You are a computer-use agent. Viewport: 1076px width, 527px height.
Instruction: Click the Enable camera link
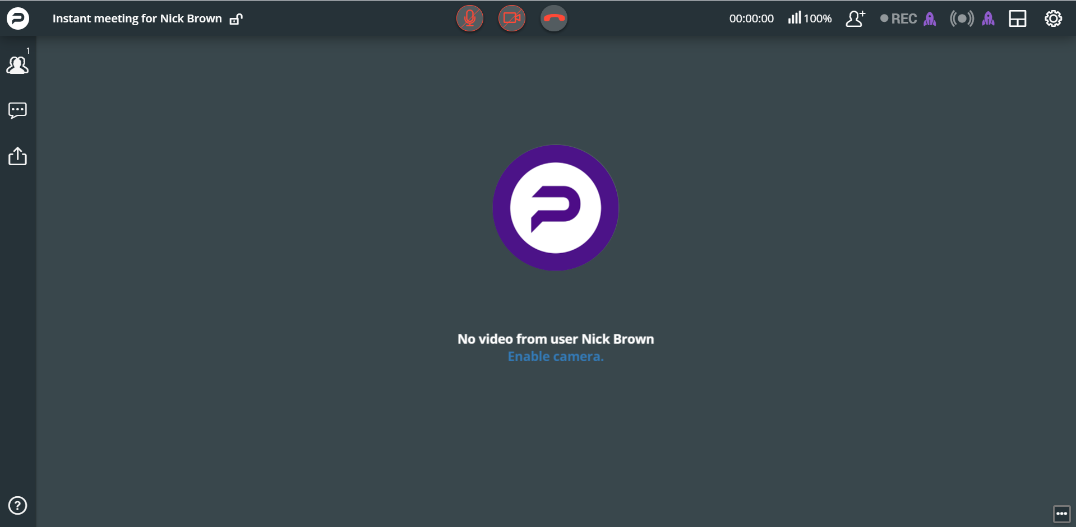pyautogui.click(x=556, y=357)
